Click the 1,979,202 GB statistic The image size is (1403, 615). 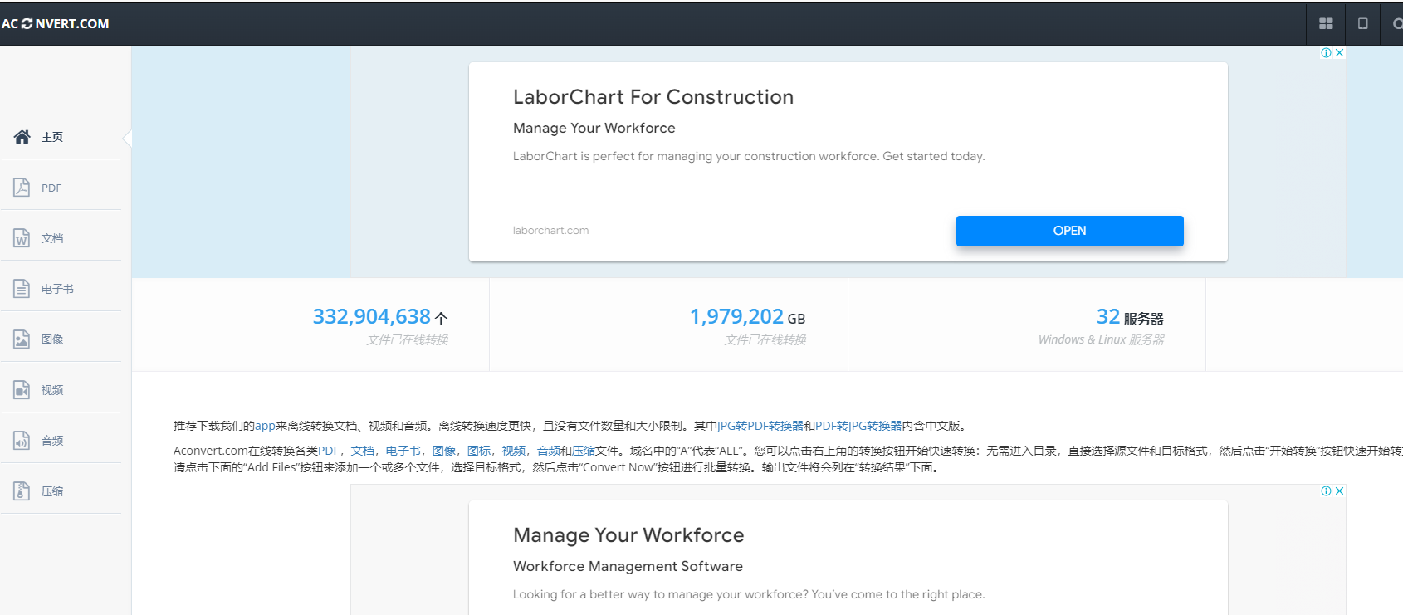pyautogui.click(x=747, y=317)
